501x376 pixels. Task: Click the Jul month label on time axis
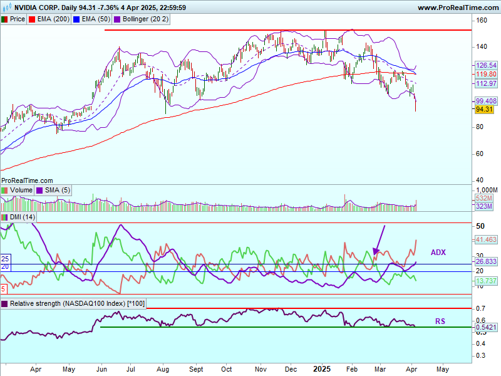click(131, 370)
